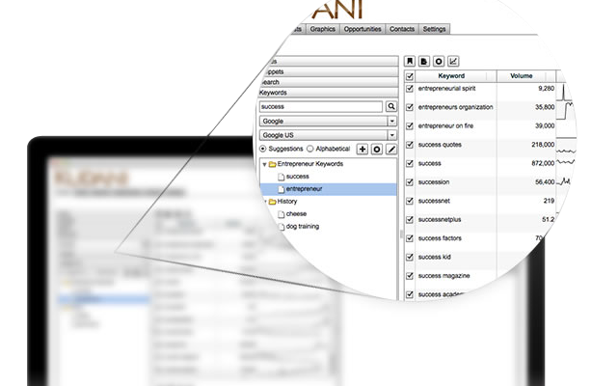This screenshot has height=386, width=591.
Task: Select the Alphabetical radio button
Action: [309, 149]
